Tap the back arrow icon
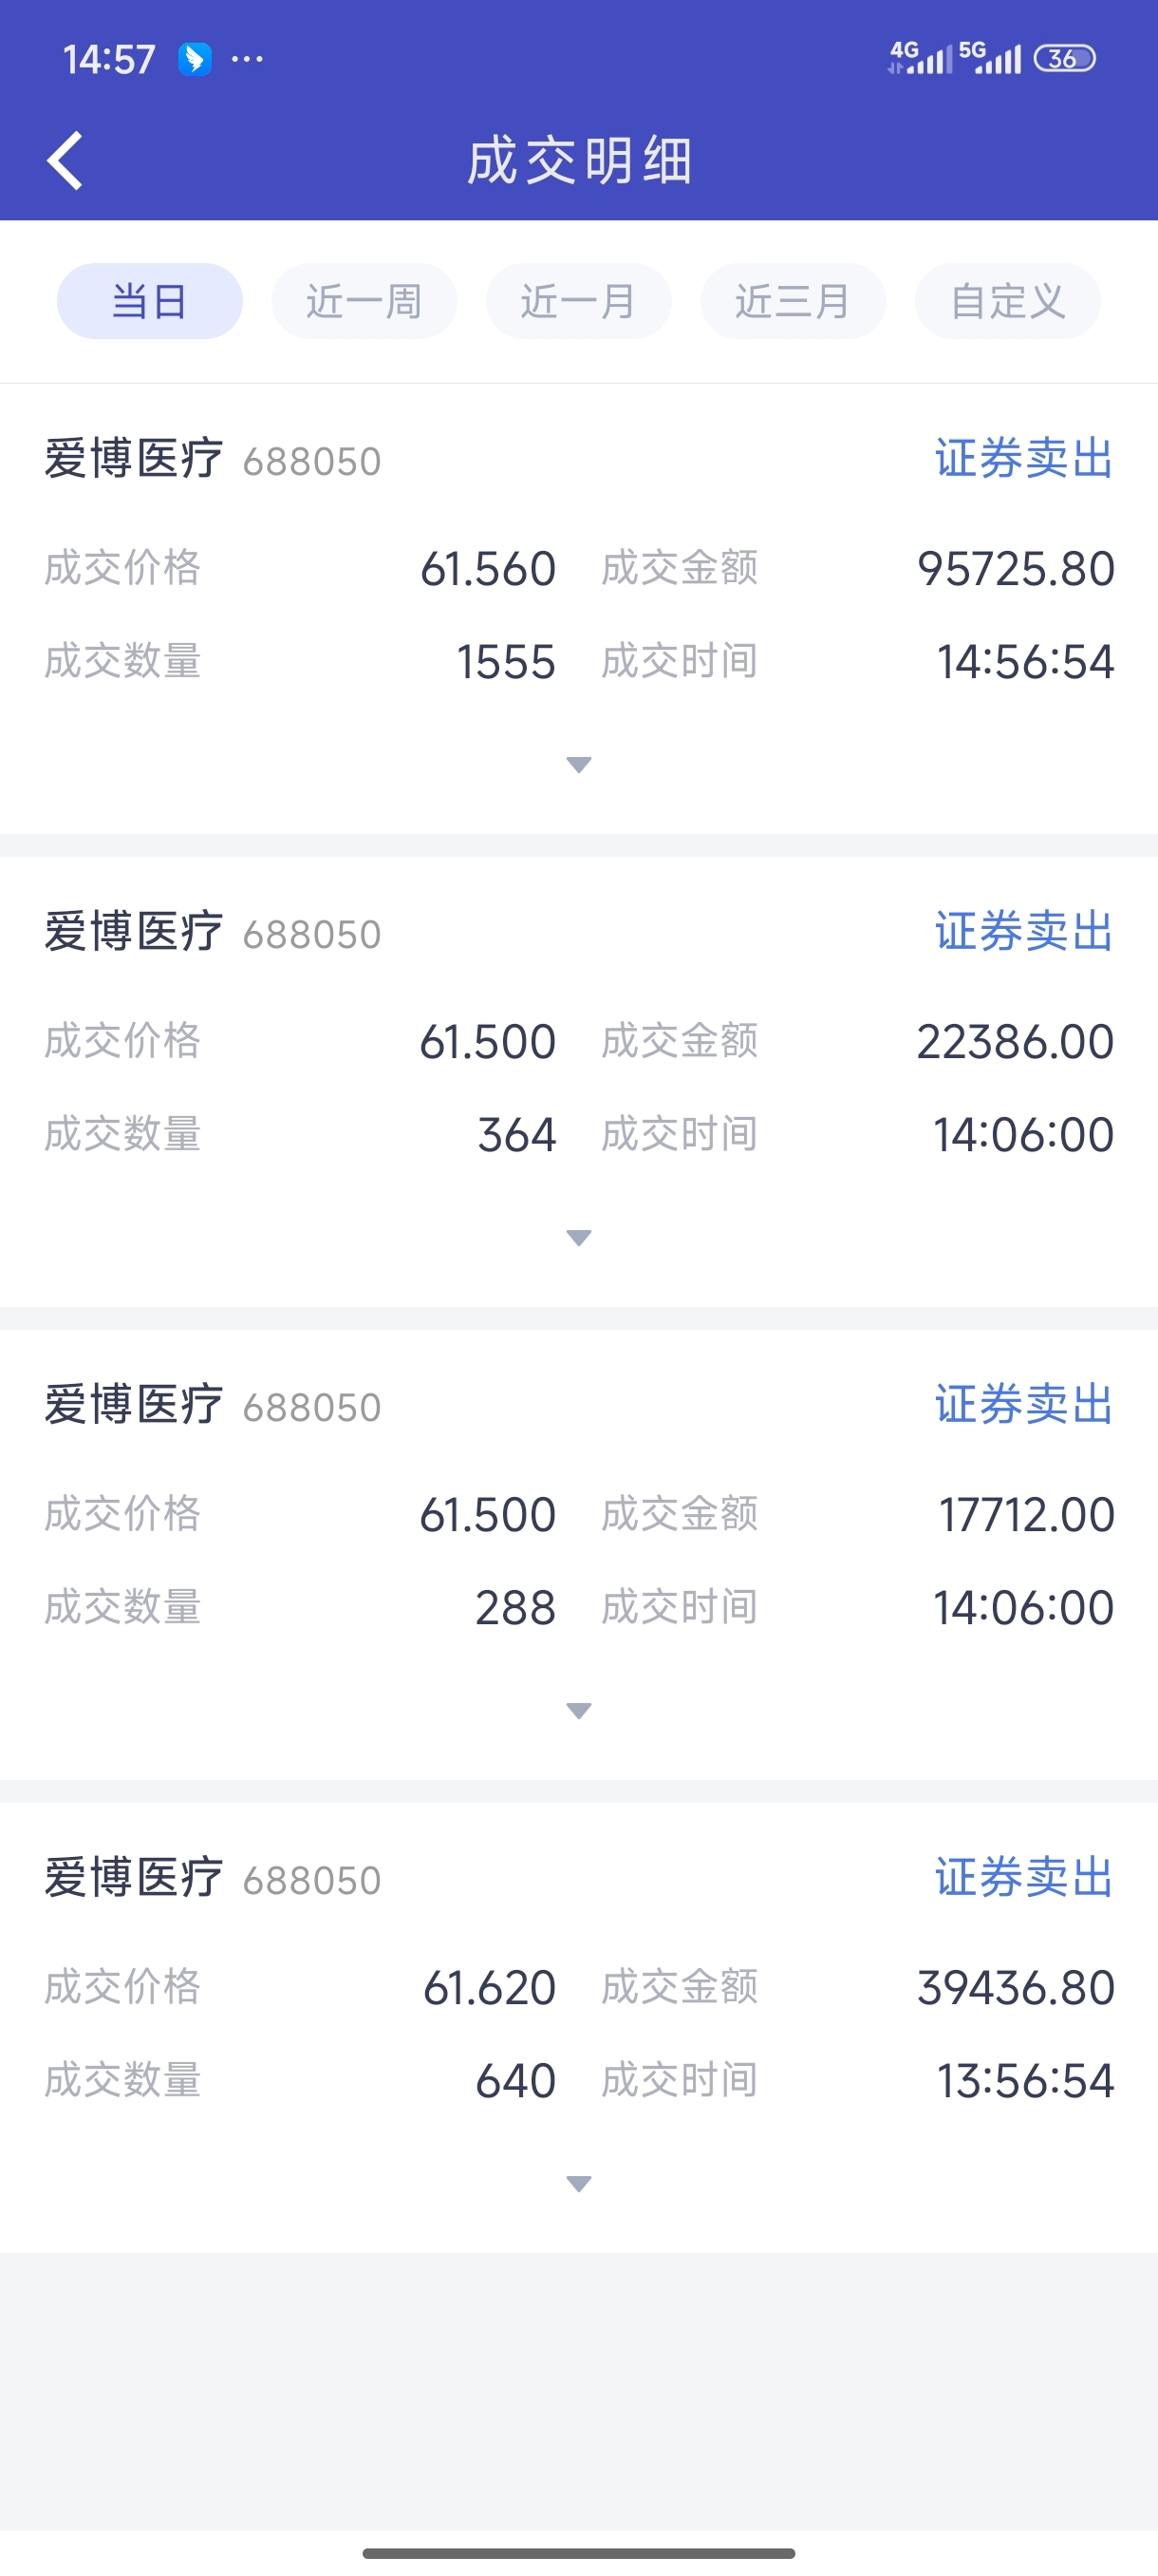Screen dimensions: 1158x2576 coord(65,160)
